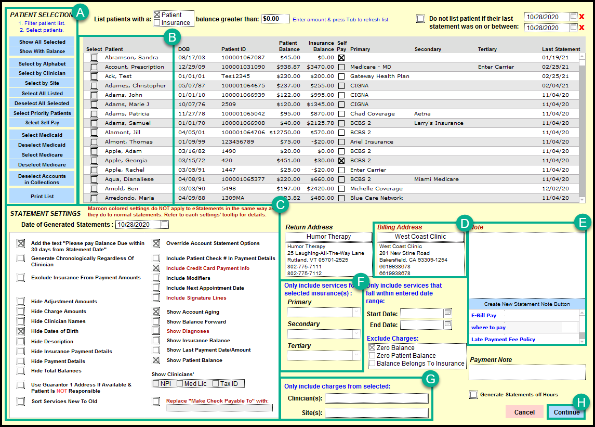This screenshot has width=595, height=427.
Task: Toggle Self Pay box for Apple, Georgia
Action: 341,161
